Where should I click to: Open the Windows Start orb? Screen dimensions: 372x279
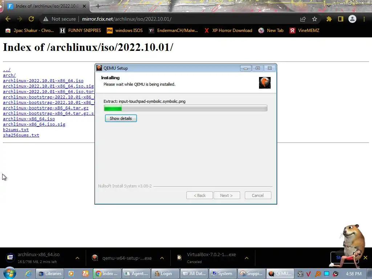(9, 274)
